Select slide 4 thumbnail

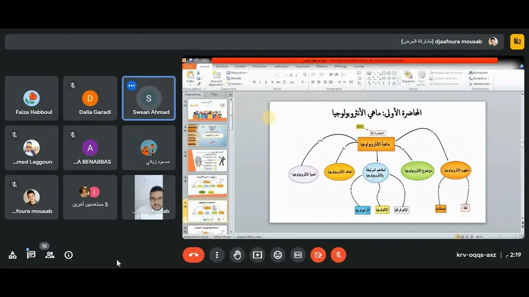pyautogui.click(x=207, y=186)
